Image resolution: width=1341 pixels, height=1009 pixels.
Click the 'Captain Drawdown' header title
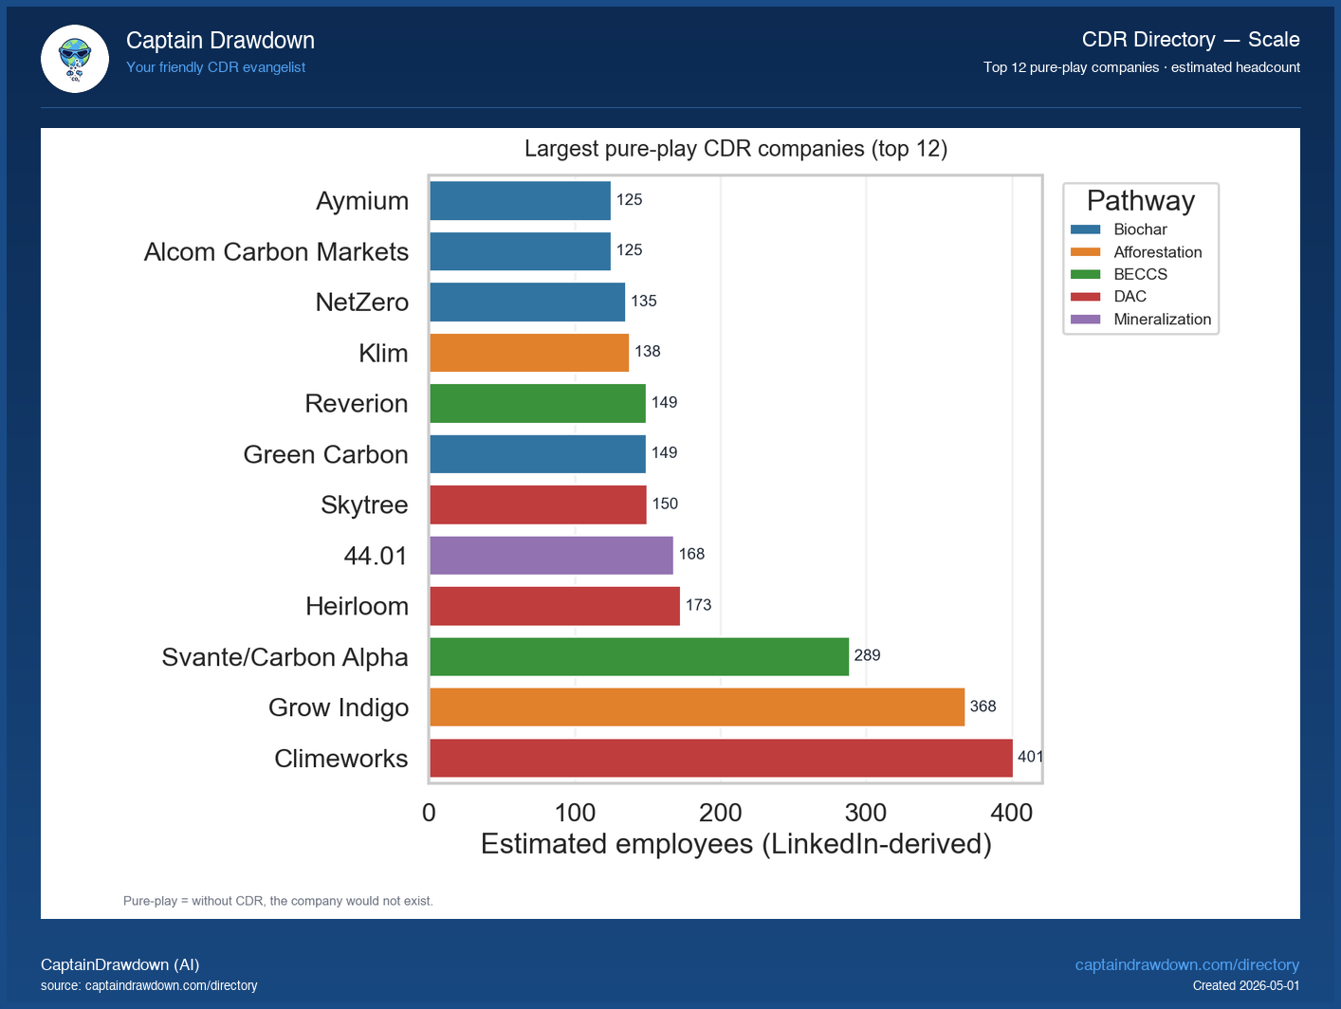pyautogui.click(x=220, y=40)
